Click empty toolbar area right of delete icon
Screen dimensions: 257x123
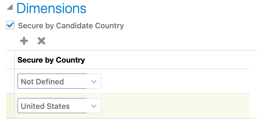coord(136,41)
